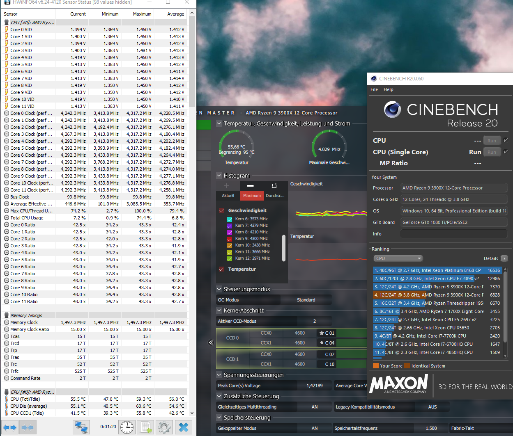Select the Maximum histogram tab
Viewport: 513px width, 436px height.
click(252, 196)
